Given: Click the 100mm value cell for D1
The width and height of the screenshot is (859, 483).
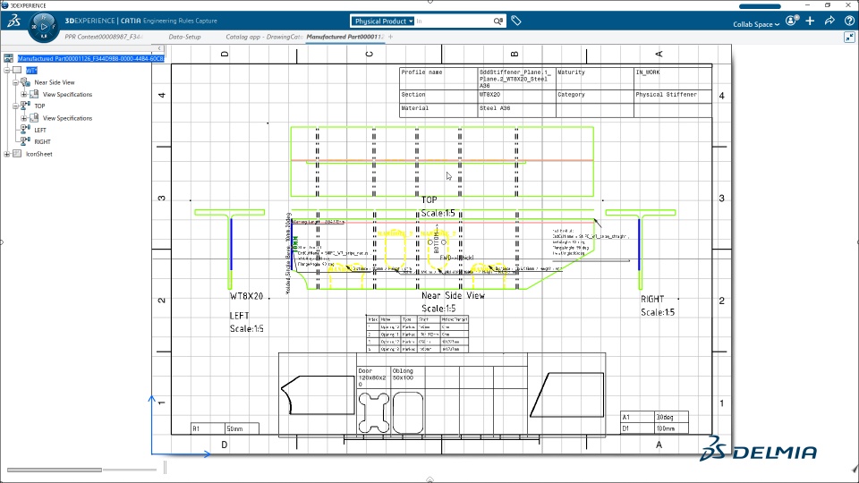Looking at the screenshot, I should coord(671,428).
